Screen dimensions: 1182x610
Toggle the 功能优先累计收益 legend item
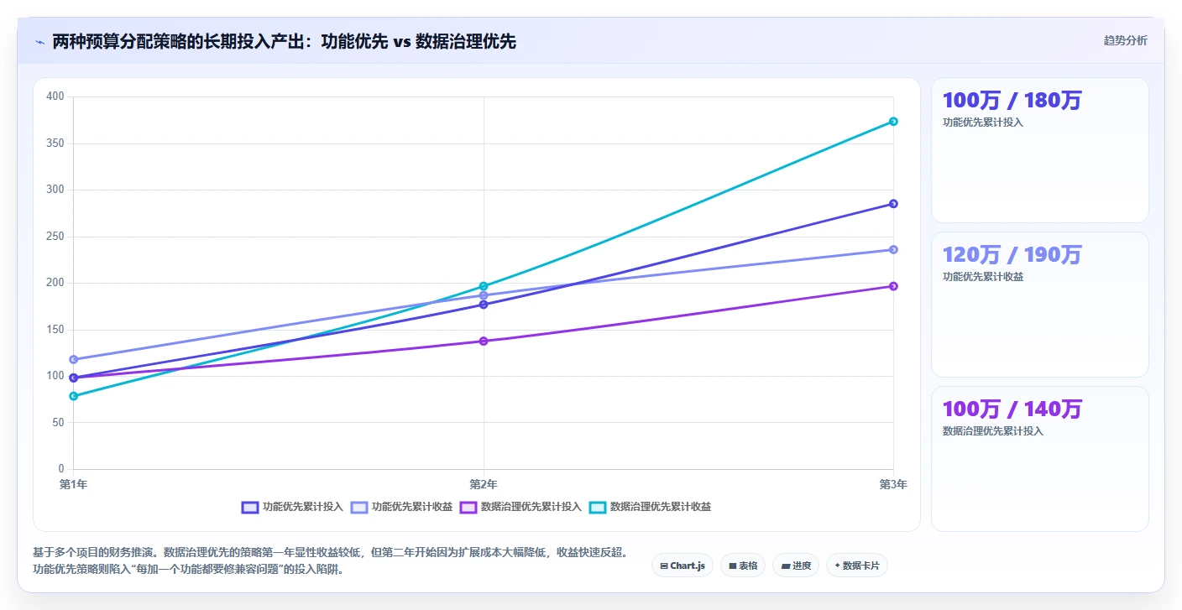[401, 507]
